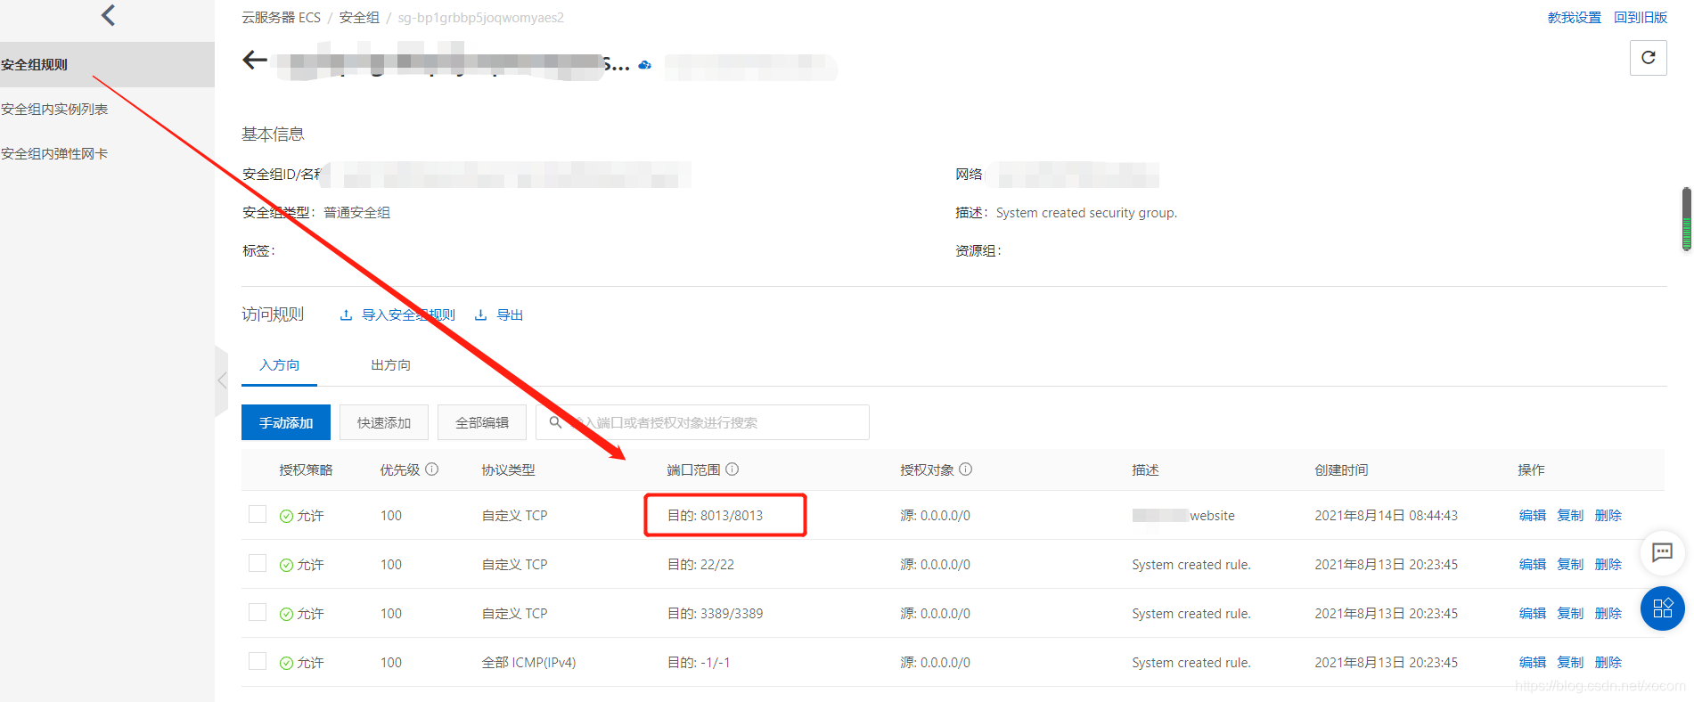Click port range cell 目的: 22/22

tap(700, 565)
